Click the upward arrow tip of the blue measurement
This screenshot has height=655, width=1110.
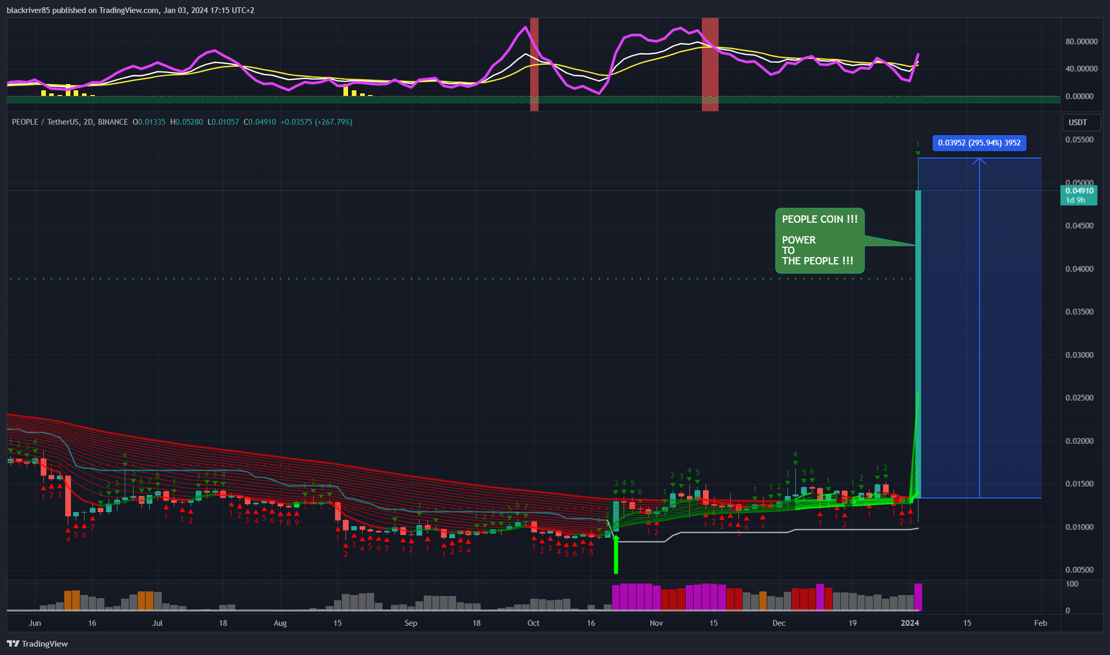point(980,161)
